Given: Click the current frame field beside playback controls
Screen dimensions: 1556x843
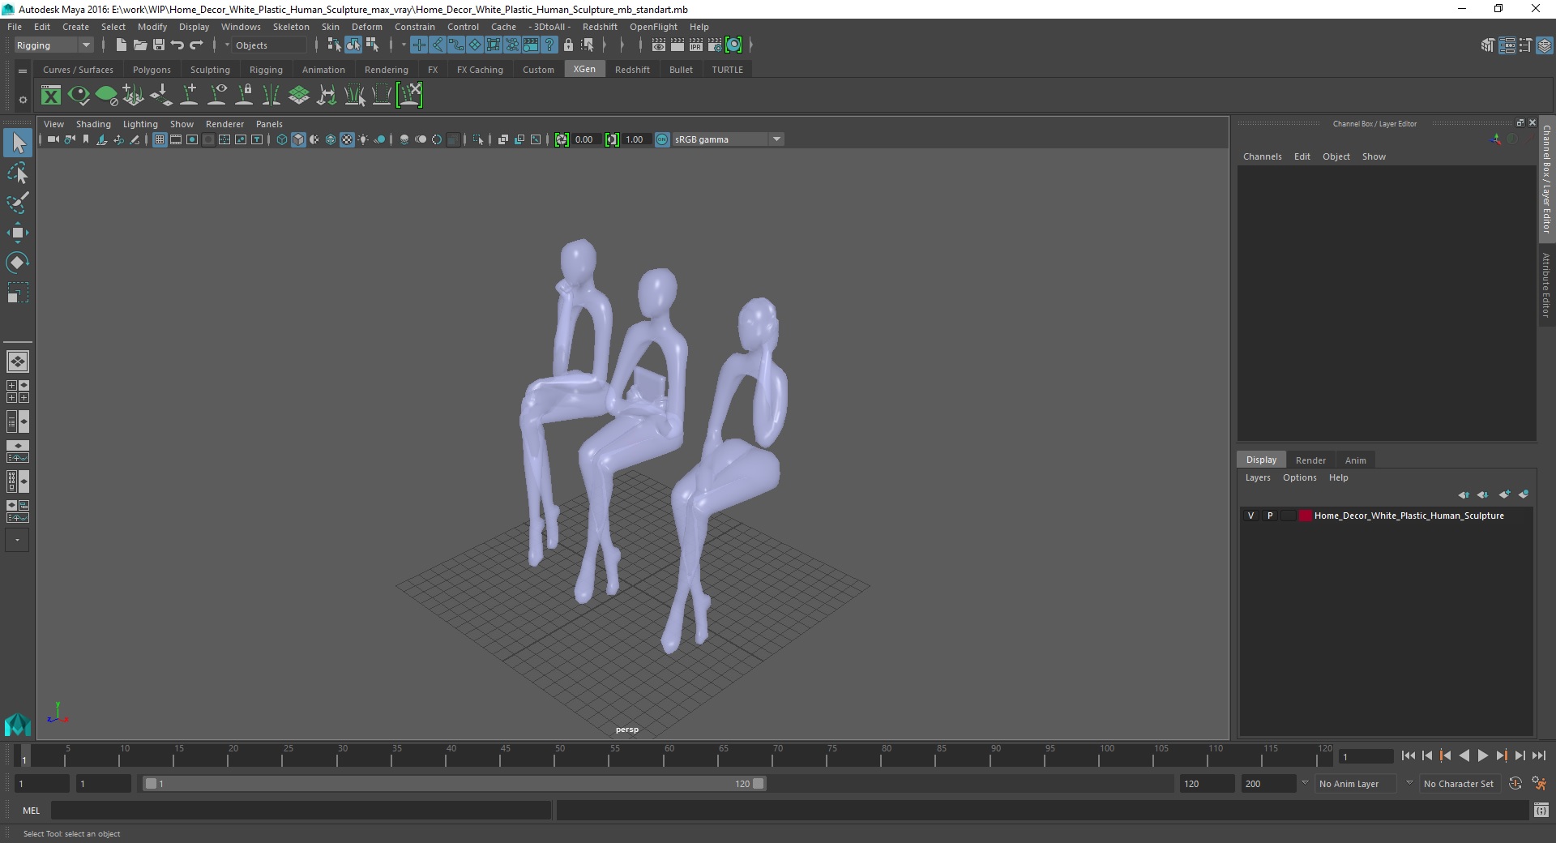Looking at the screenshot, I should coord(1366,756).
